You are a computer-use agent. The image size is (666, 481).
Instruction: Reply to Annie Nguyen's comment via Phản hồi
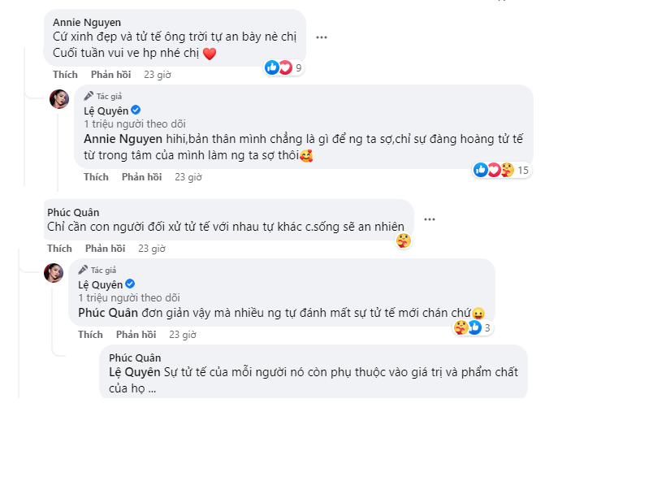(110, 74)
